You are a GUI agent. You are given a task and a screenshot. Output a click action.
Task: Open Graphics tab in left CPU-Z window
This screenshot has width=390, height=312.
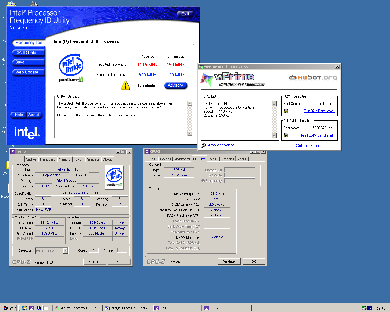click(93, 159)
